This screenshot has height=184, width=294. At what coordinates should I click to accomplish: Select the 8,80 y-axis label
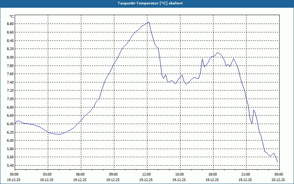(10, 24)
